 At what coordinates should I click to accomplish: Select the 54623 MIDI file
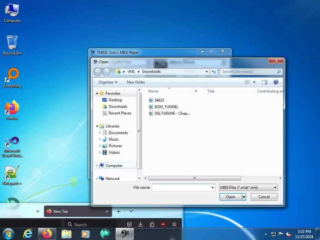(x=156, y=100)
